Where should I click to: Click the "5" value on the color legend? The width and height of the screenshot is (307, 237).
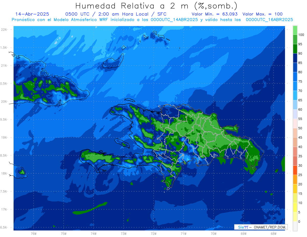(299, 212)
